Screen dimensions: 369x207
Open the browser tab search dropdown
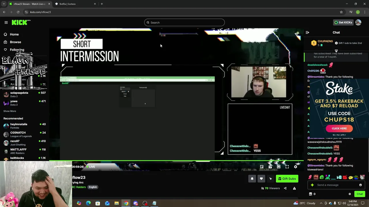coord(3,4)
